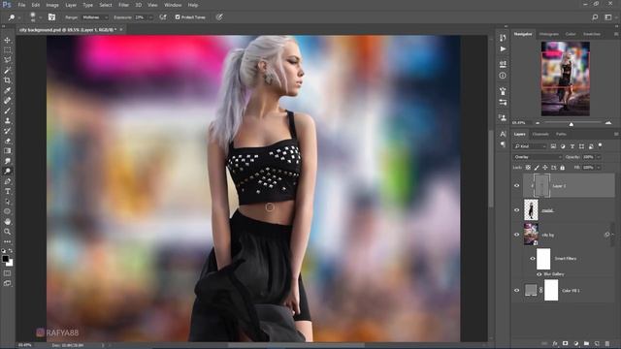This screenshot has height=349, width=621.
Task: Toggle Quick Mask mode icon
Action: pyautogui.click(x=7, y=273)
